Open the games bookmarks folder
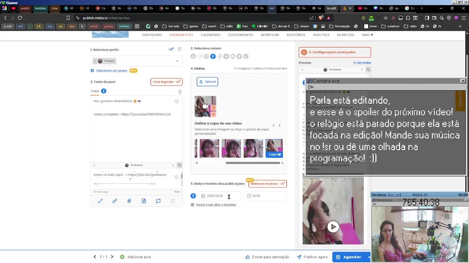This screenshot has width=469, height=263. coord(191,26)
